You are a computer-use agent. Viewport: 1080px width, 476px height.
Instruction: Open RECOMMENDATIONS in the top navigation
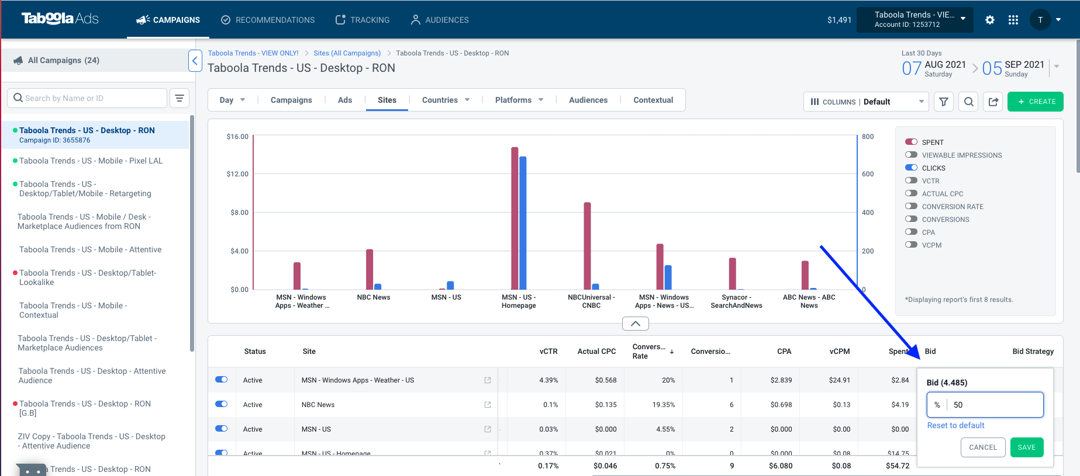click(x=268, y=20)
